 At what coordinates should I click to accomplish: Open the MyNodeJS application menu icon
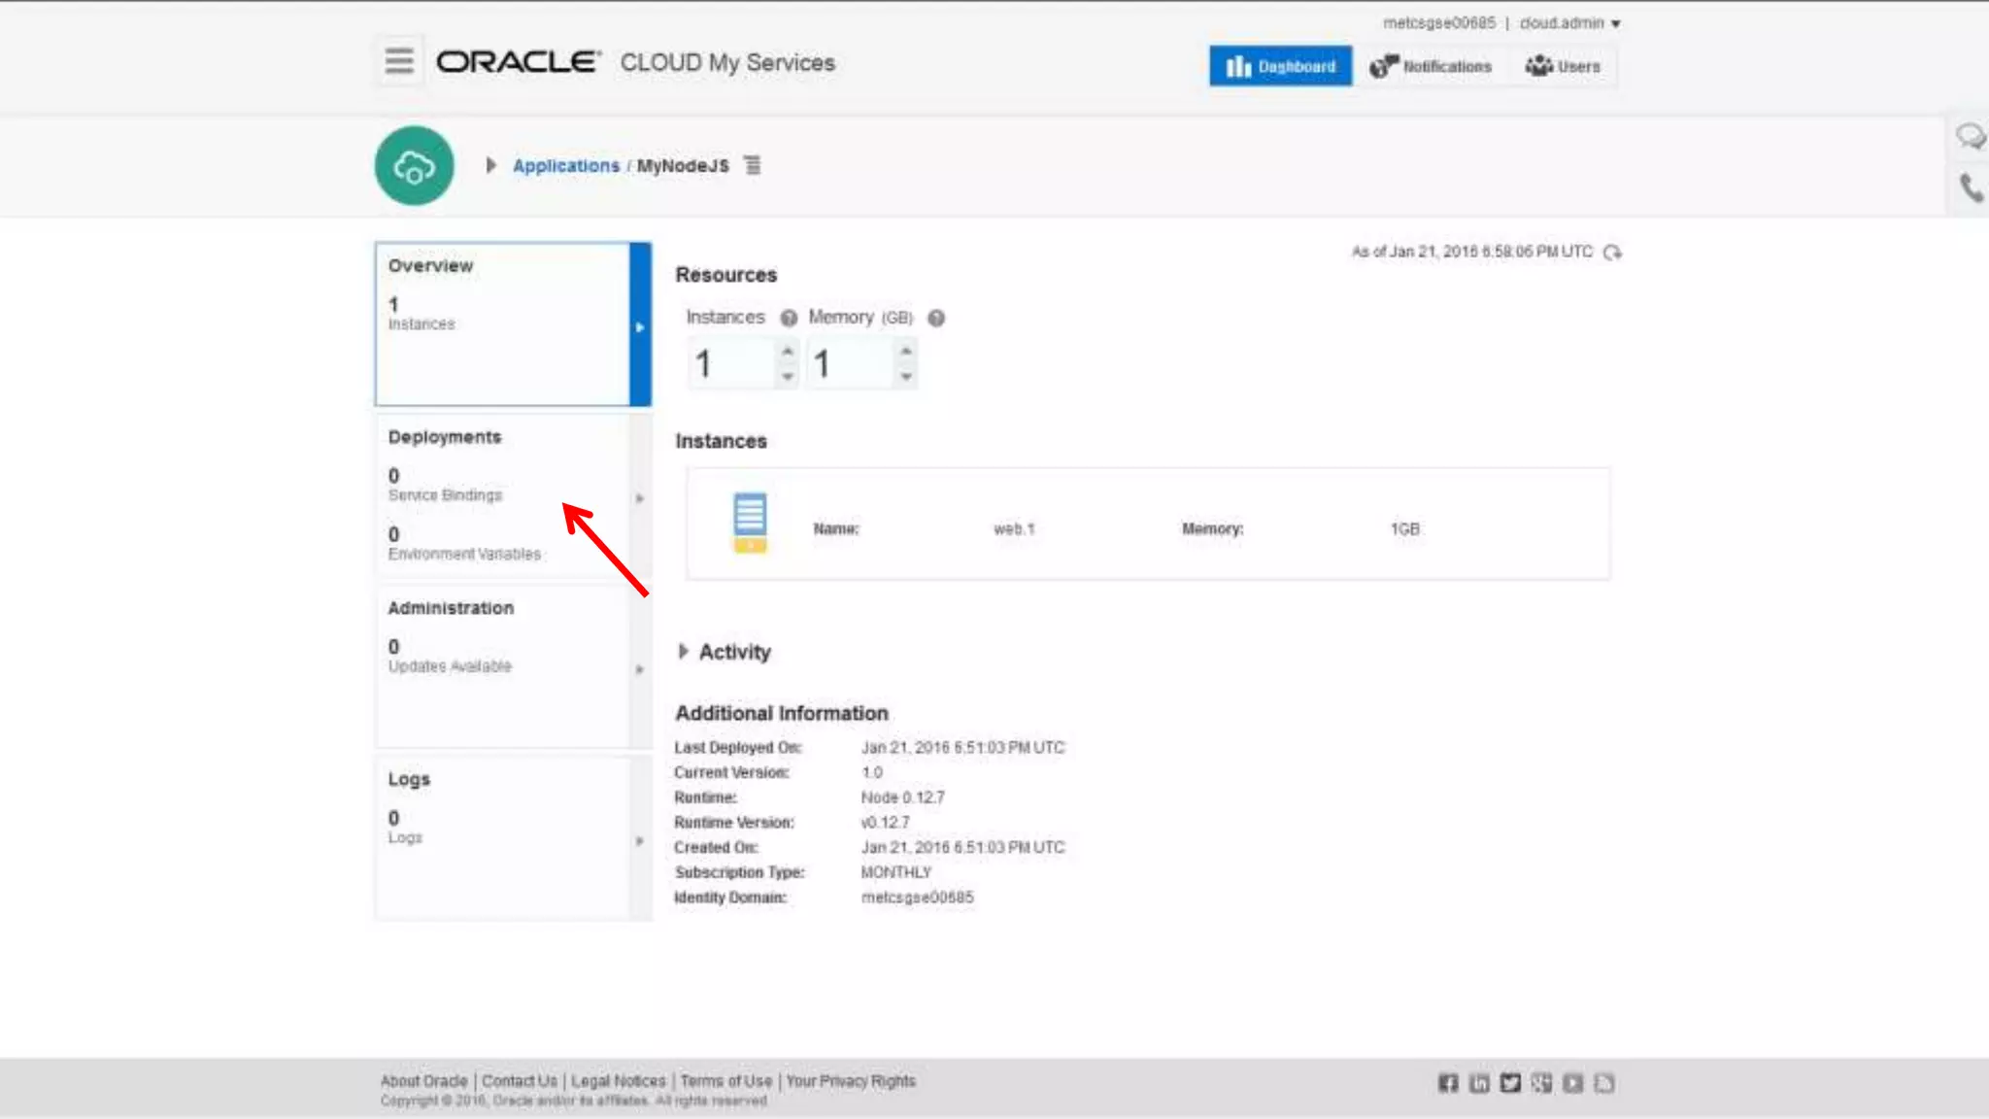pos(753,165)
